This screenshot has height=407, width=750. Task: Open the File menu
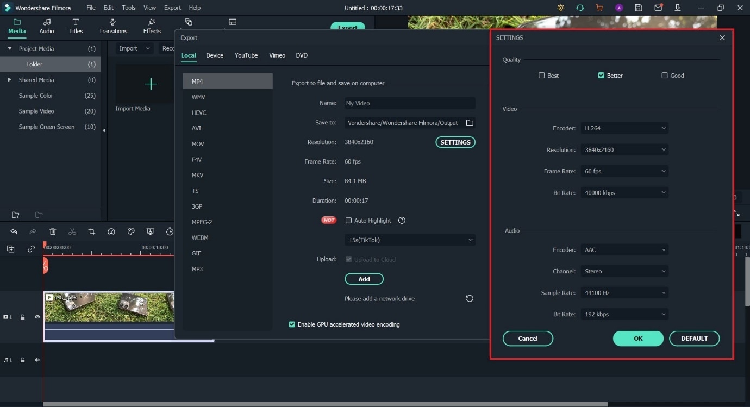(91, 8)
